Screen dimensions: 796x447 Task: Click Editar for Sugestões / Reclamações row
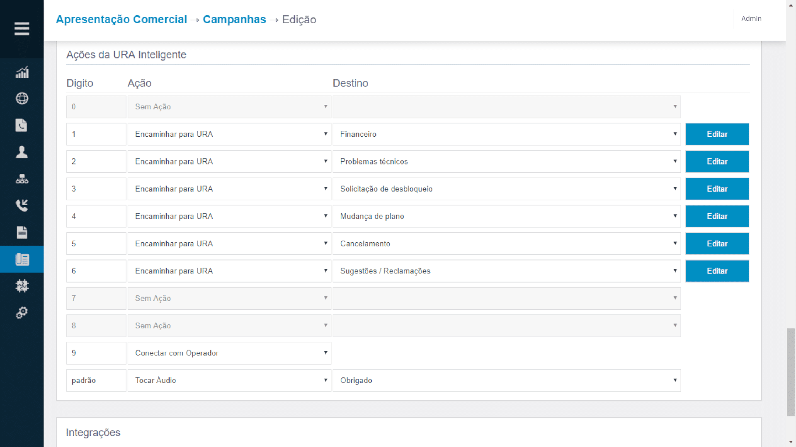(717, 271)
